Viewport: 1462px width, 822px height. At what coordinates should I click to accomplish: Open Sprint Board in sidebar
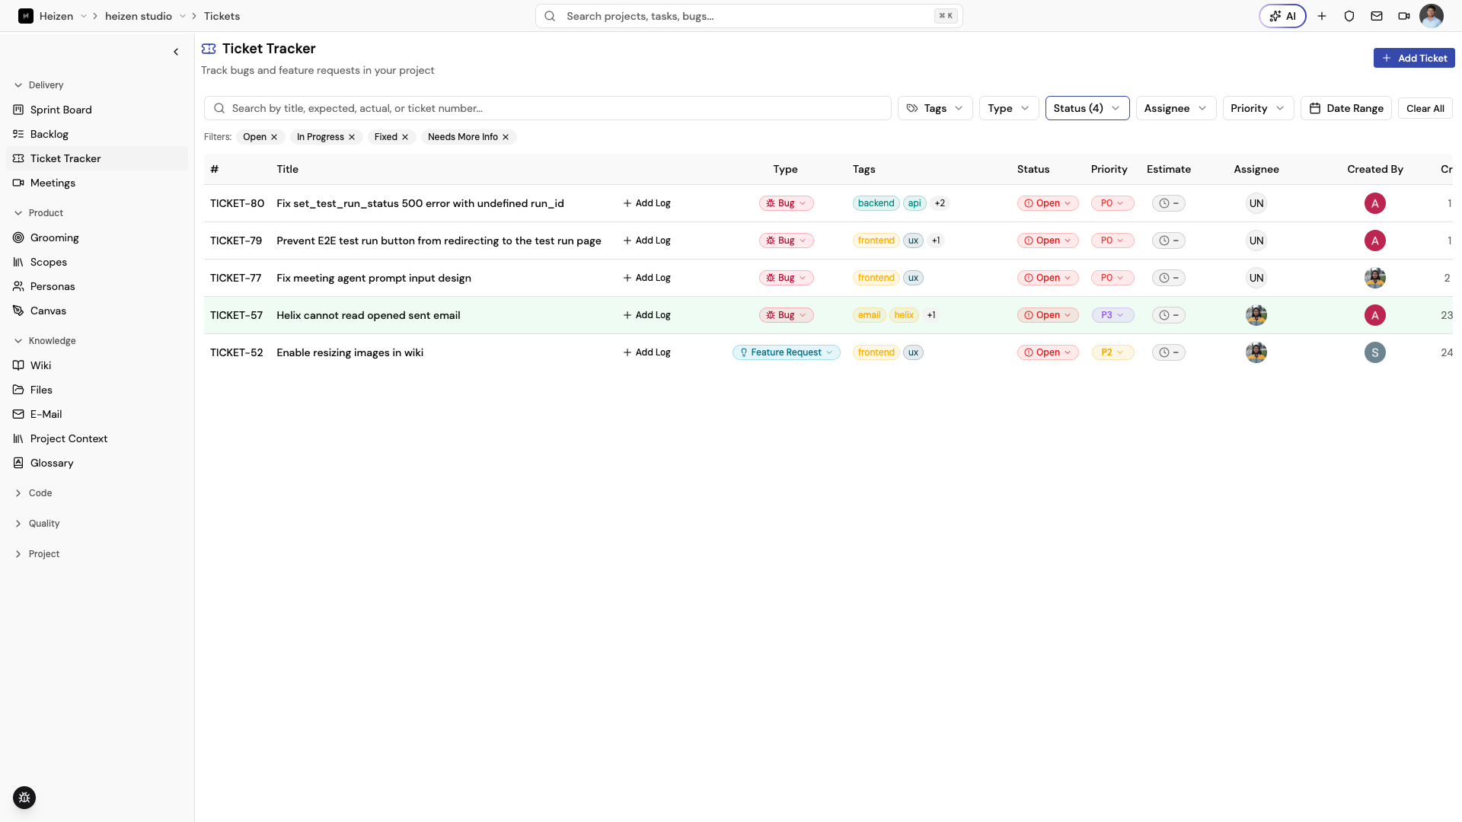pyautogui.click(x=97, y=110)
